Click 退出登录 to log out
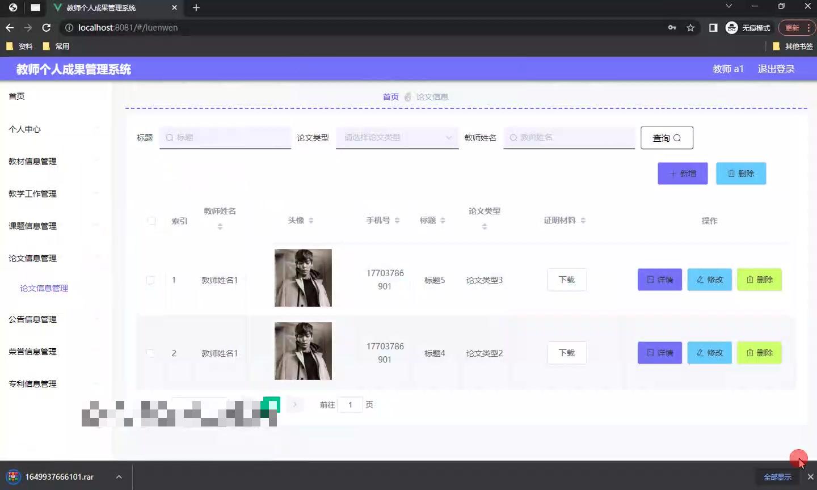 pos(776,69)
